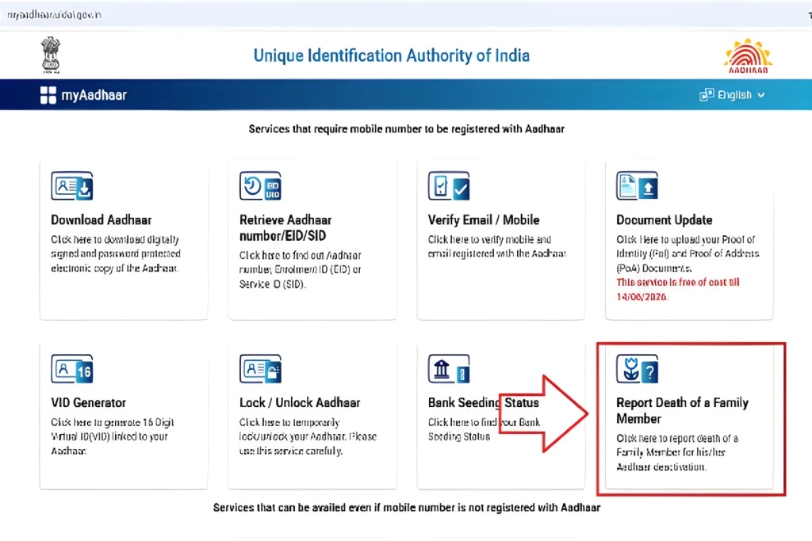The height and width of the screenshot is (541, 812).
Task: Click Lock/Unlock description 'use this service carefully'
Action: click(290, 451)
